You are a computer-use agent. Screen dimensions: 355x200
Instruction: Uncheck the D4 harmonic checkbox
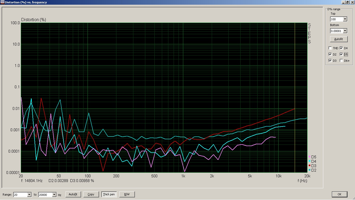pos(341,48)
